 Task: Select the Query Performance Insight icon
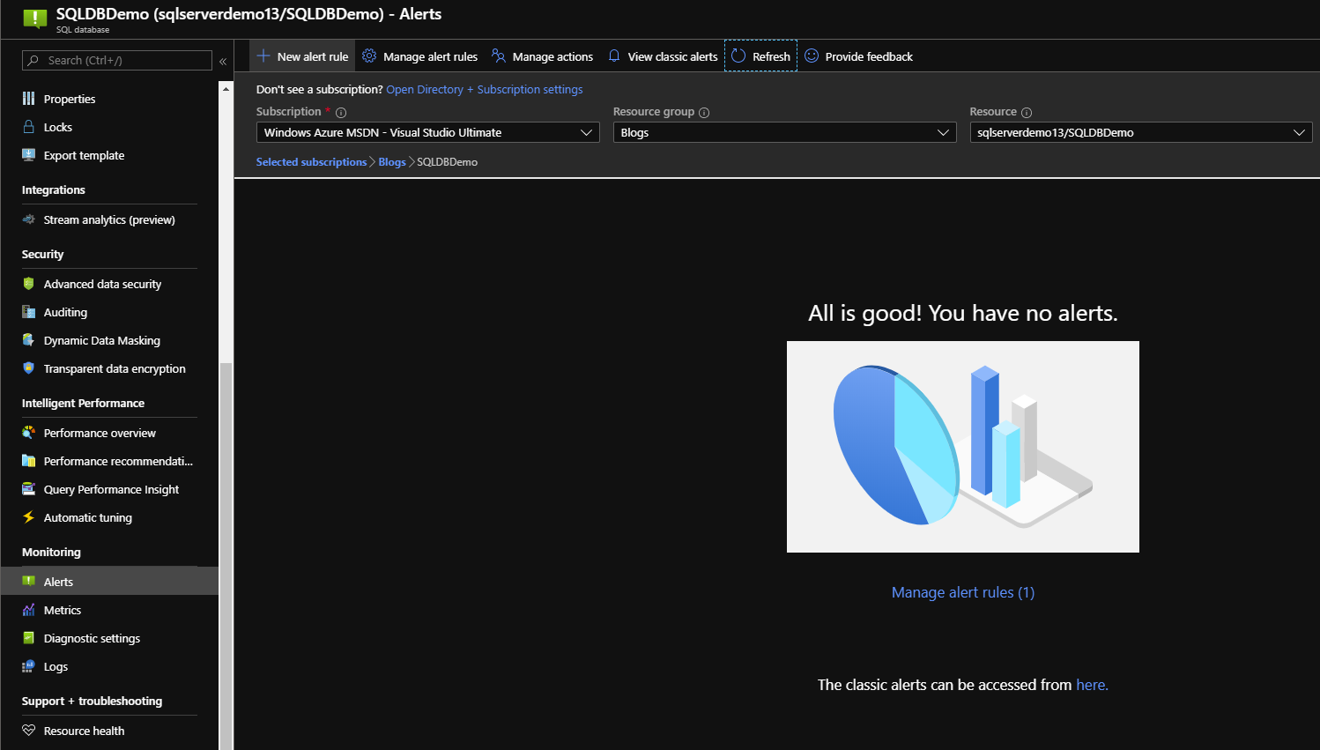click(x=30, y=489)
